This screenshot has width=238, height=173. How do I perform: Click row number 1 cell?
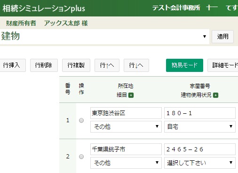[x=68, y=120]
